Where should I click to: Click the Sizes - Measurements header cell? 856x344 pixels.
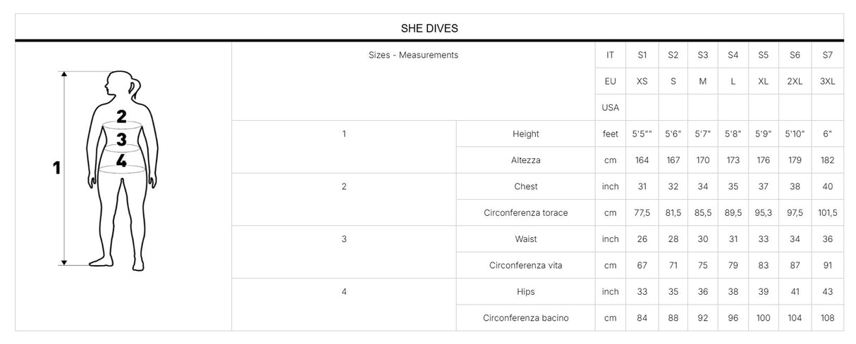tap(413, 55)
